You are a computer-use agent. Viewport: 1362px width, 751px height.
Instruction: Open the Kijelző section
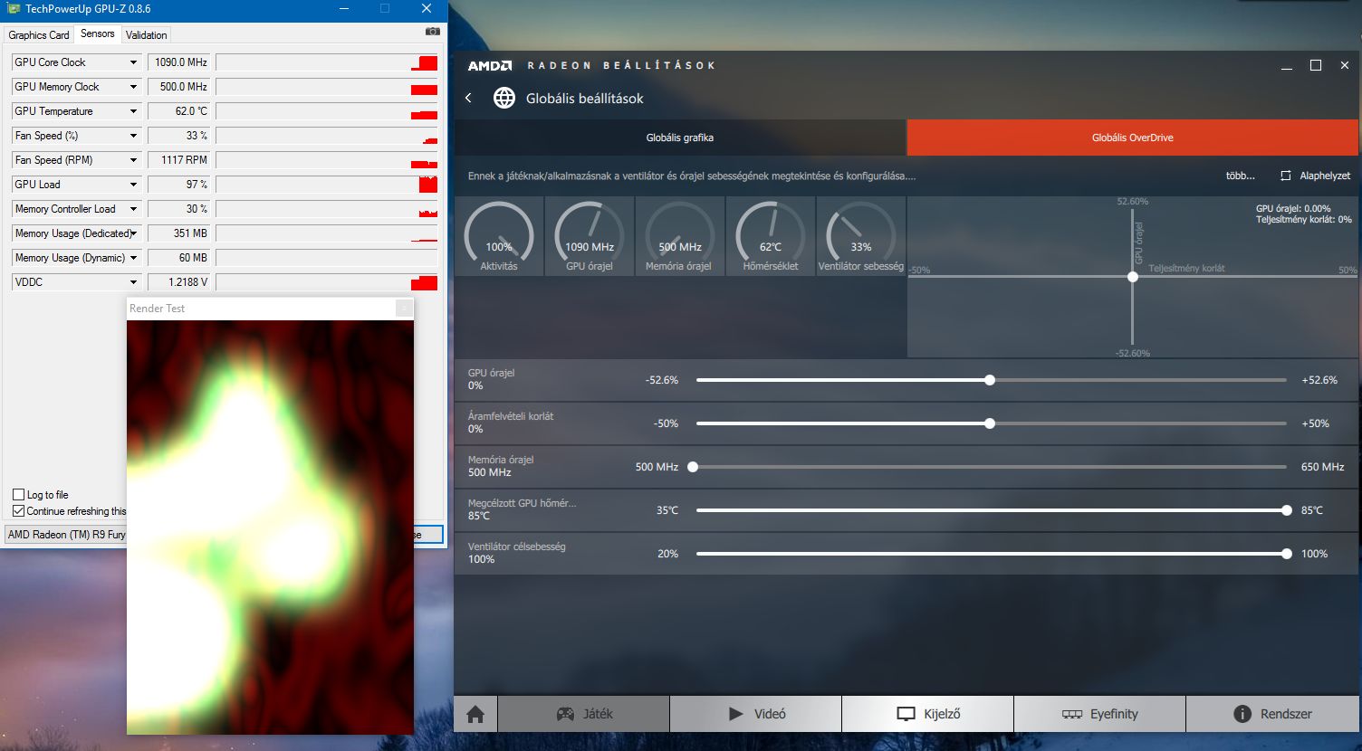pos(928,714)
